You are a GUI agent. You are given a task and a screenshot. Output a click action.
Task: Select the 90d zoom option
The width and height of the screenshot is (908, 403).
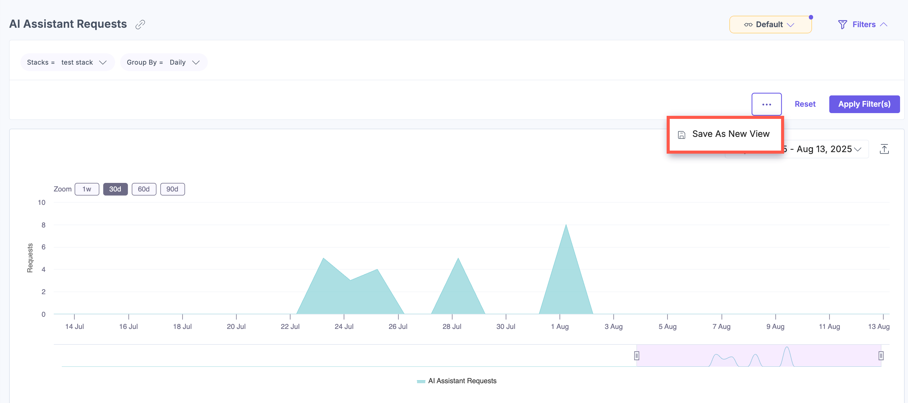pos(172,189)
